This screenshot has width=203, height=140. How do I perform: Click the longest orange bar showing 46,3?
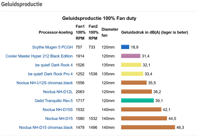click(148, 127)
